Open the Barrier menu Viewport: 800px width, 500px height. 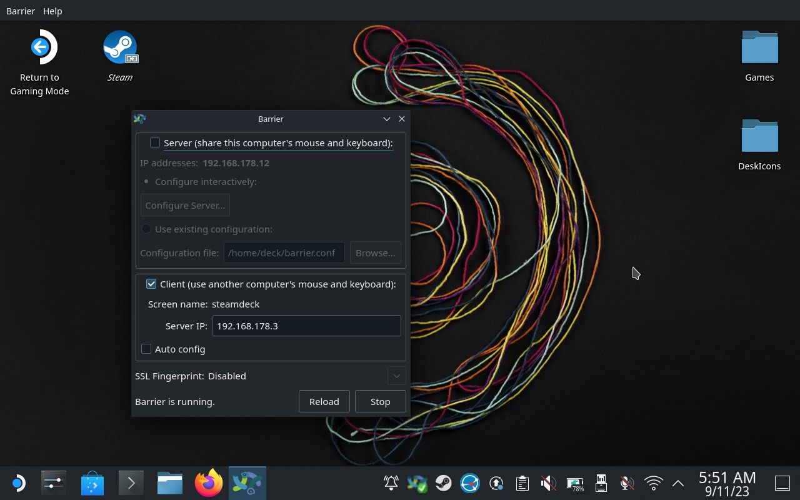(x=21, y=11)
